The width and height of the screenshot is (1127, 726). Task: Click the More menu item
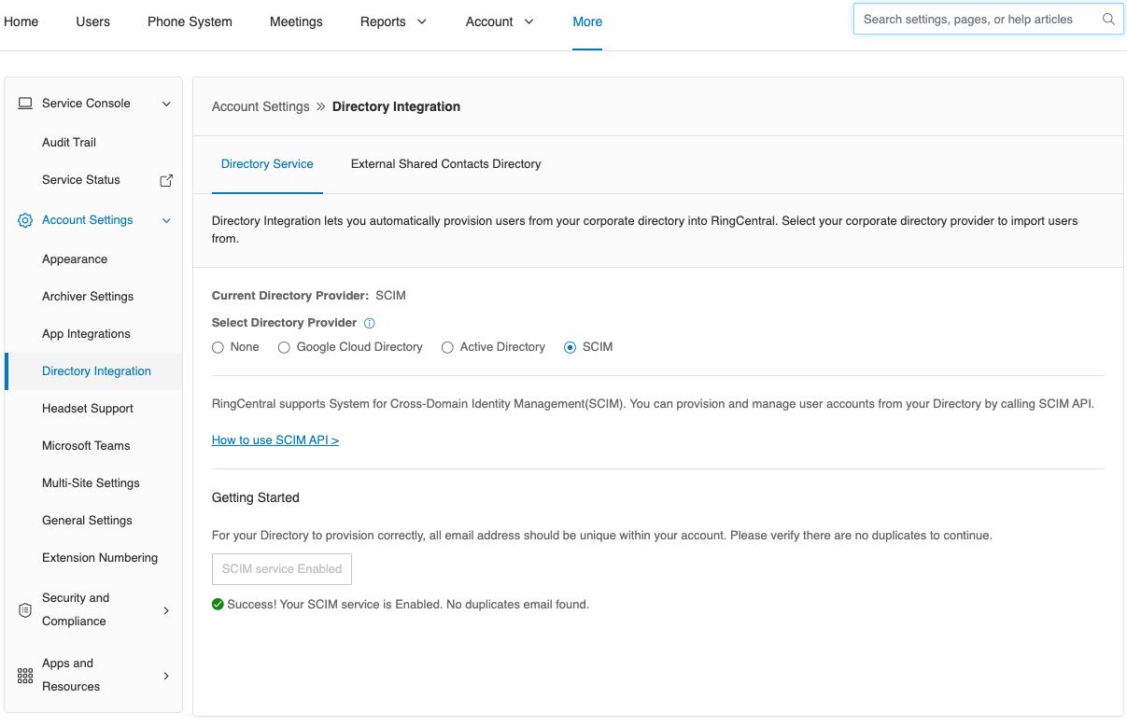(x=587, y=21)
